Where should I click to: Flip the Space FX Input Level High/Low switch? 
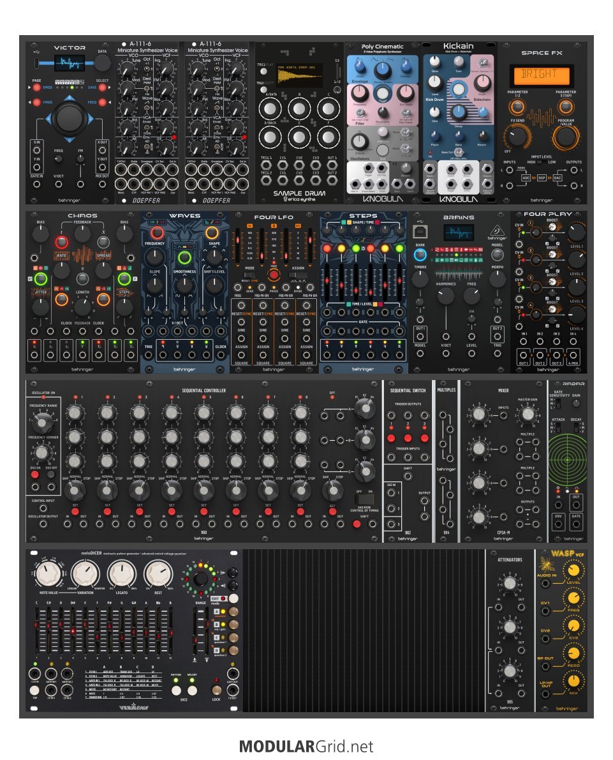point(542,162)
